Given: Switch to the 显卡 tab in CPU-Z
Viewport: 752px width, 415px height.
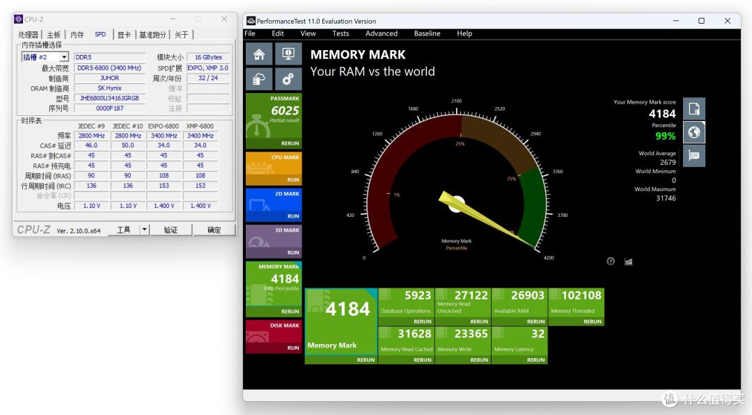Looking at the screenshot, I should [x=124, y=35].
